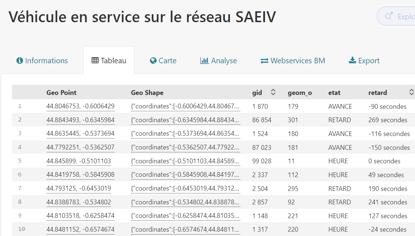Click the Export download icon

(x=352, y=61)
